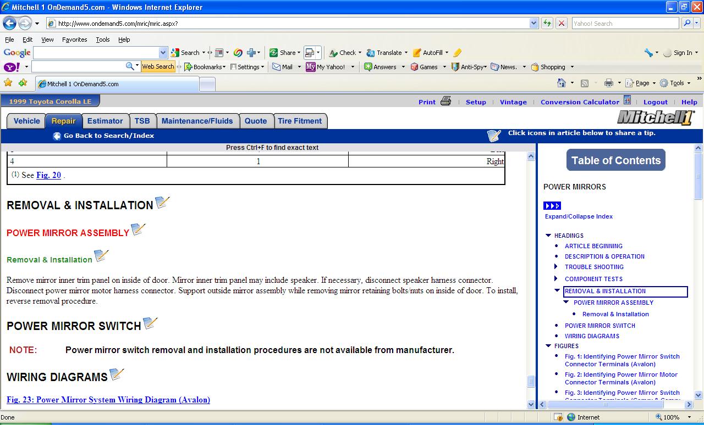
Task: Click the tip note icon beside POWER MIRROR ASSEMBLY
Action: tap(138, 230)
